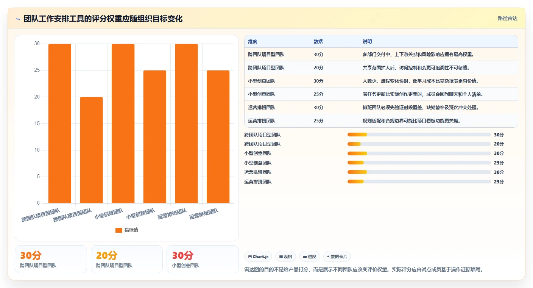The width and height of the screenshot is (533, 288).
Task: Click the 小型创意团队 bar reaching 25
Action: (155, 137)
